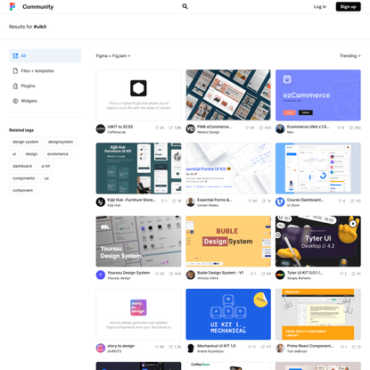Click the PWA eCommerce author avatar
This screenshot has width=370, height=370.
(191, 129)
